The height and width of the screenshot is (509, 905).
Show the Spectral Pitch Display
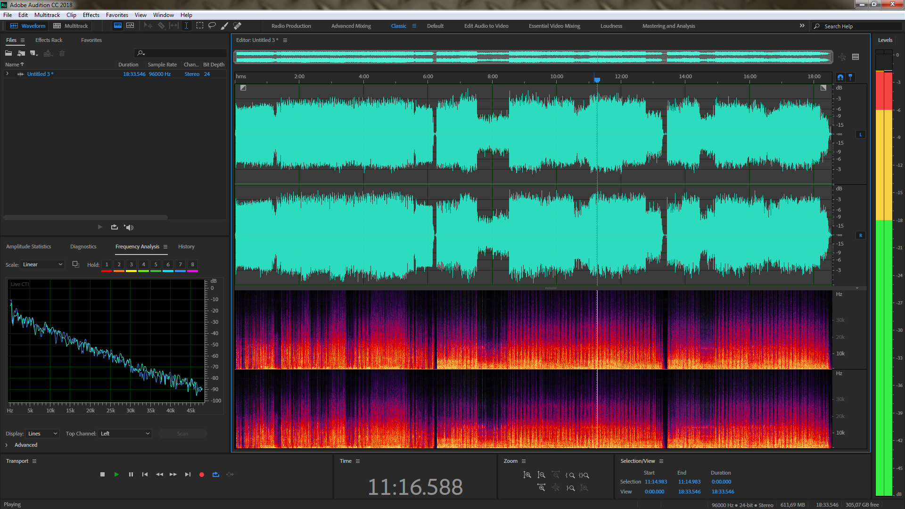[x=130, y=25]
